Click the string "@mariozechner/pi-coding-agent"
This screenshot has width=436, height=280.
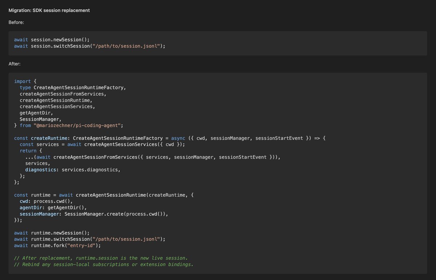pyautogui.click(x=77, y=125)
